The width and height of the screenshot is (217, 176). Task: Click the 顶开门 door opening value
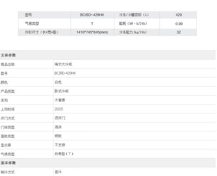[60, 118]
